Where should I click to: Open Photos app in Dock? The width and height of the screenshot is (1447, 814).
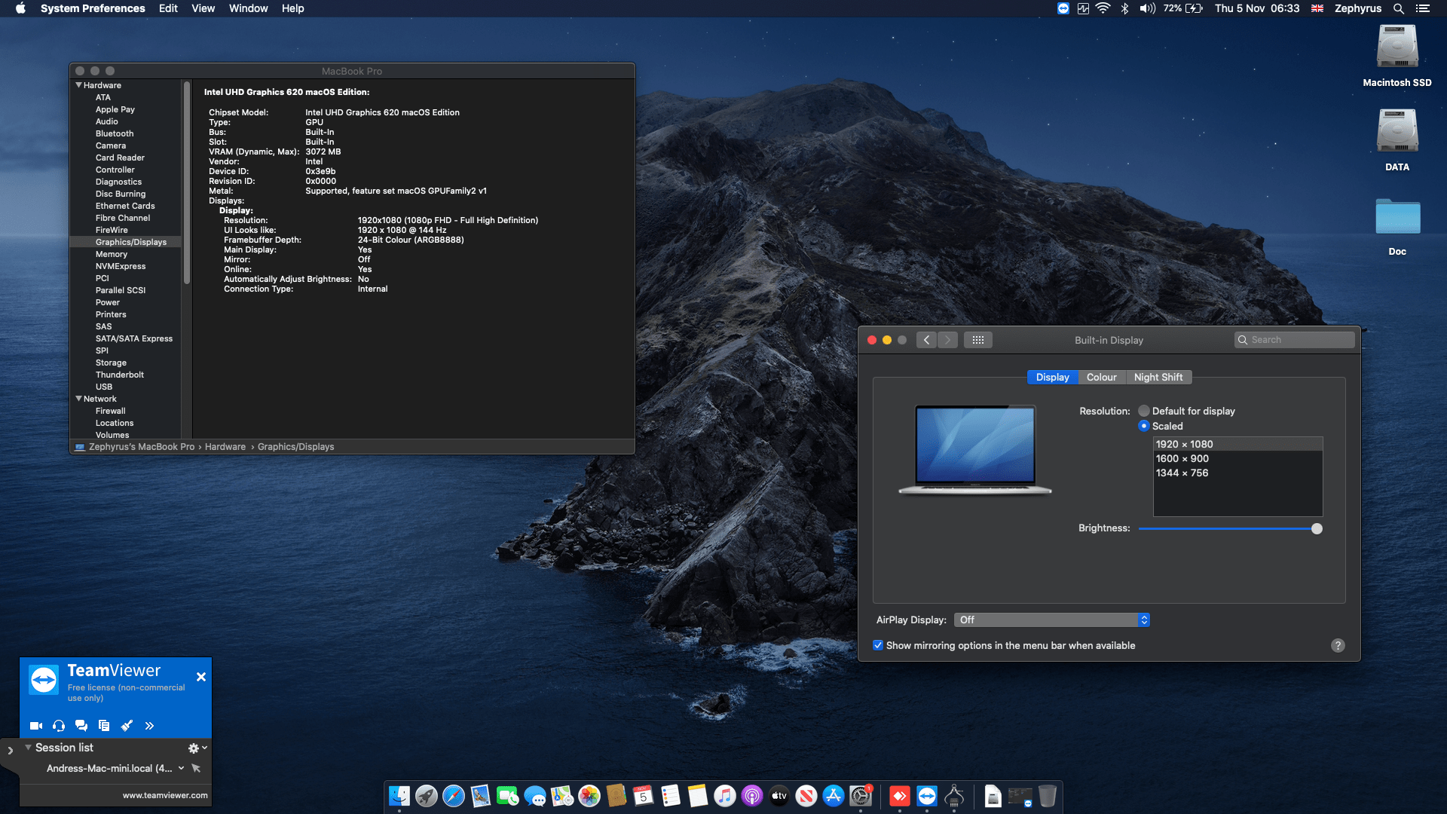point(589,796)
